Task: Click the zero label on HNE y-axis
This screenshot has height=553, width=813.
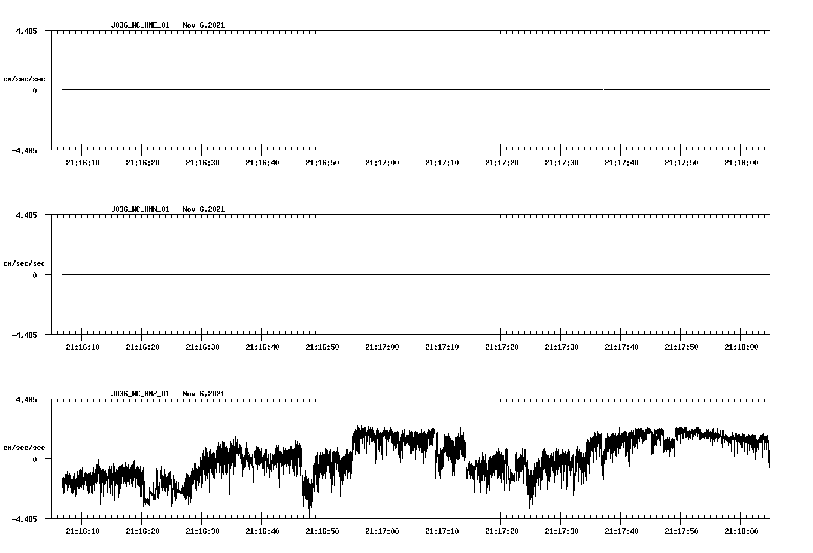Action: [35, 91]
